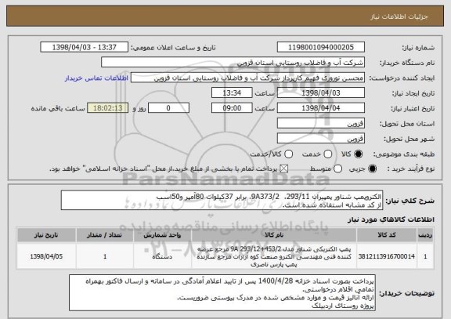Click the اطلاعات کالاهای مورد نیاز heading

click(391, 219)
